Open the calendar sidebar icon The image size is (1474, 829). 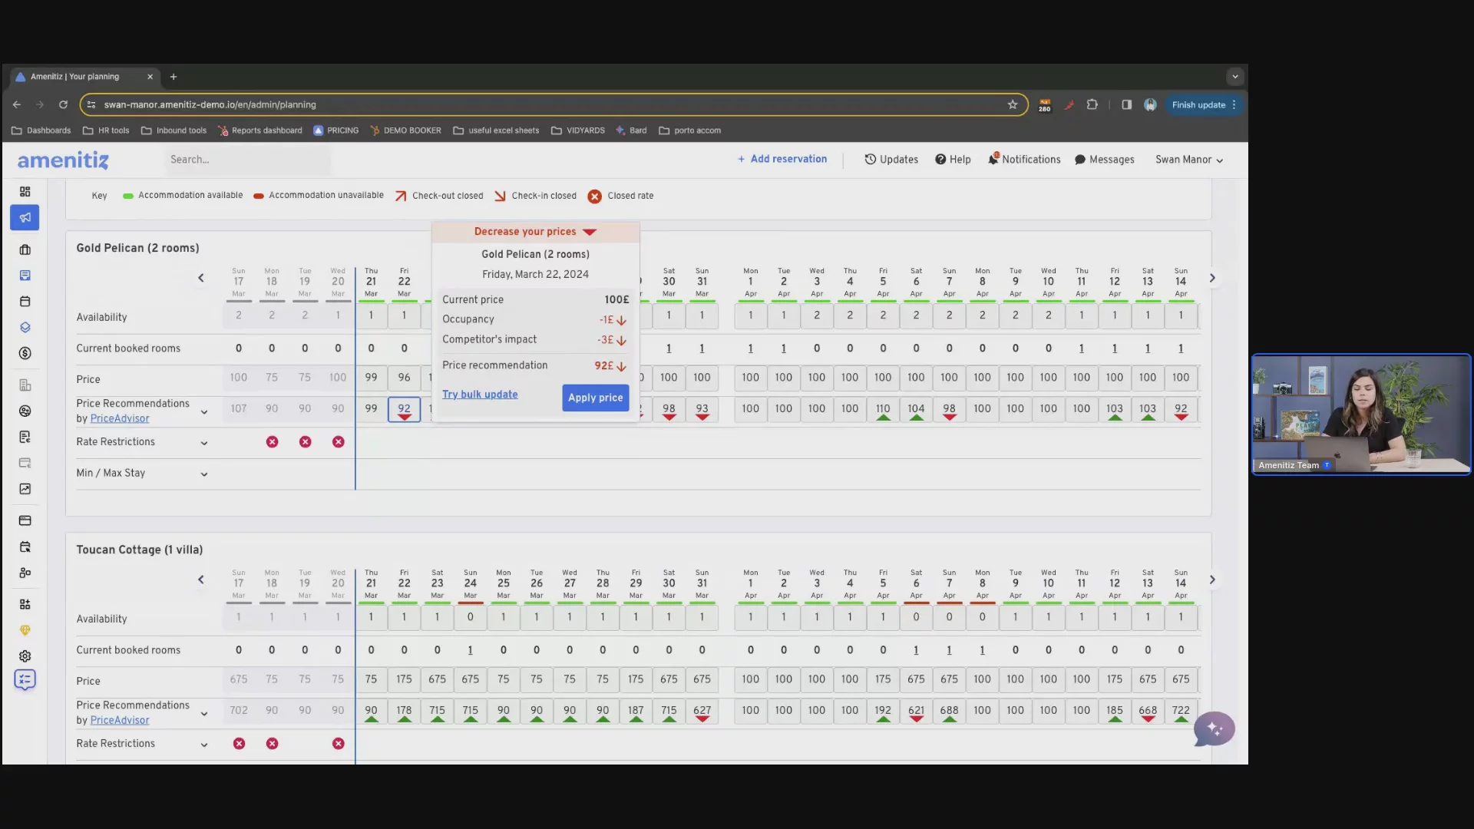pyautogui.click(x=25, y=301)
